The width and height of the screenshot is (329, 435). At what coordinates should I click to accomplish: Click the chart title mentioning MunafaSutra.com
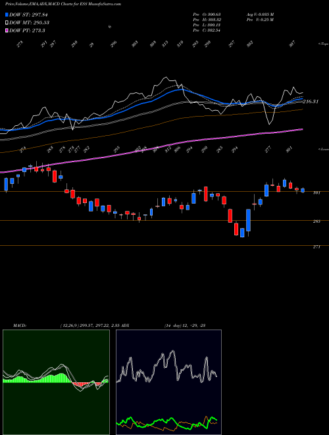click(63, 5)
